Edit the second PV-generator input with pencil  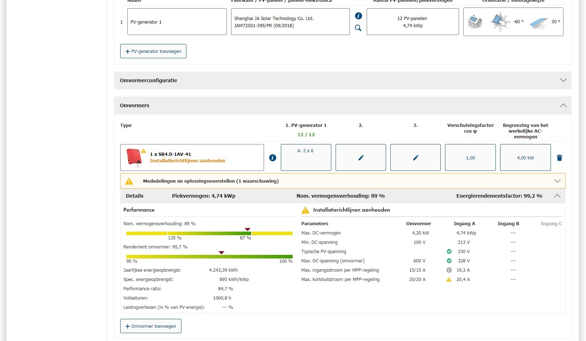click(361, 158)
